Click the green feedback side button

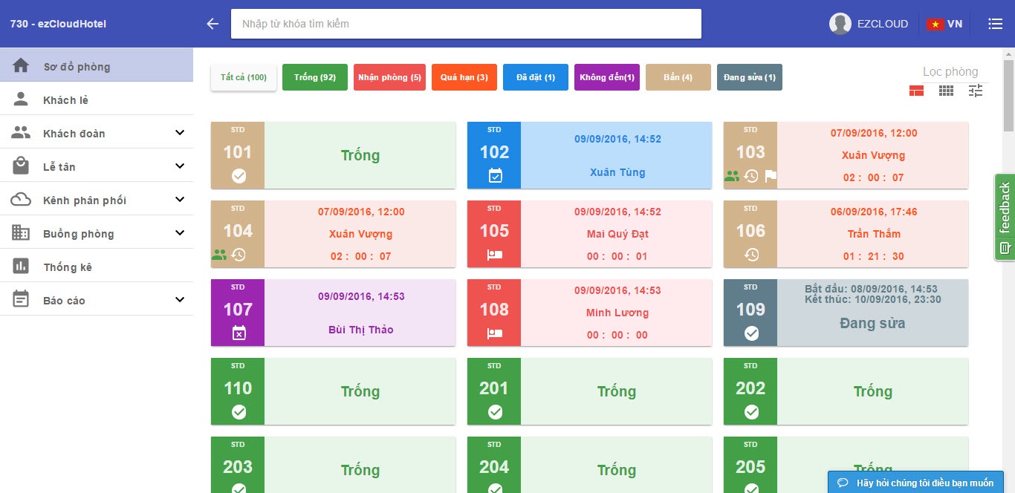point(1005,217)
